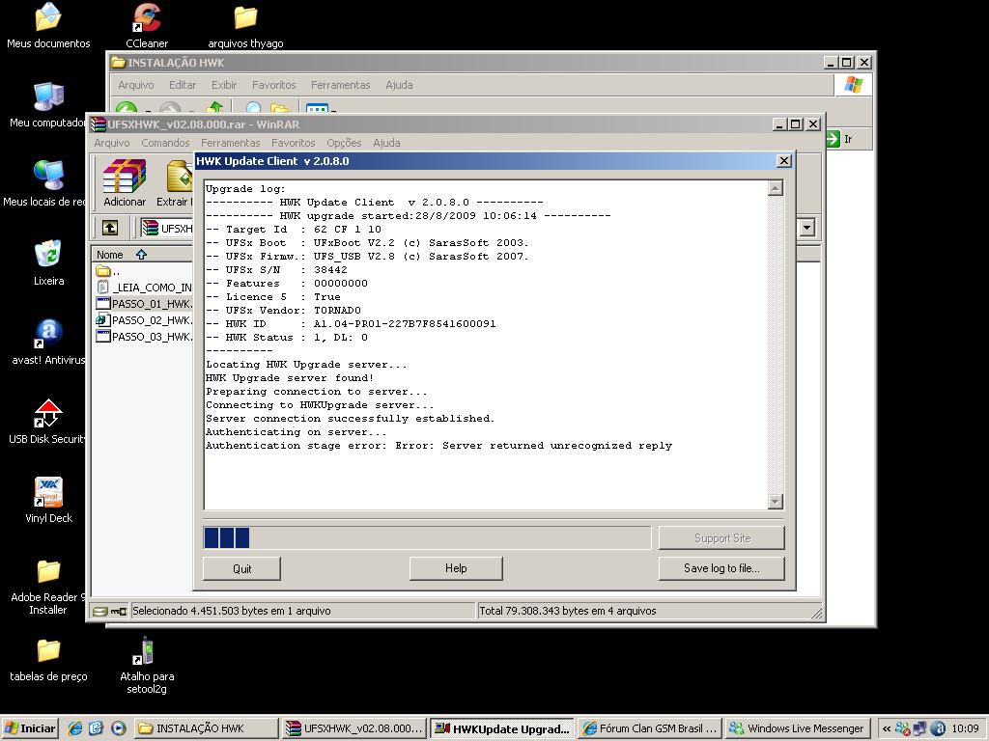Open WinRAR's Ferramentas menu
The height and width of the screenshot is (741, 989).
point(230,143)
